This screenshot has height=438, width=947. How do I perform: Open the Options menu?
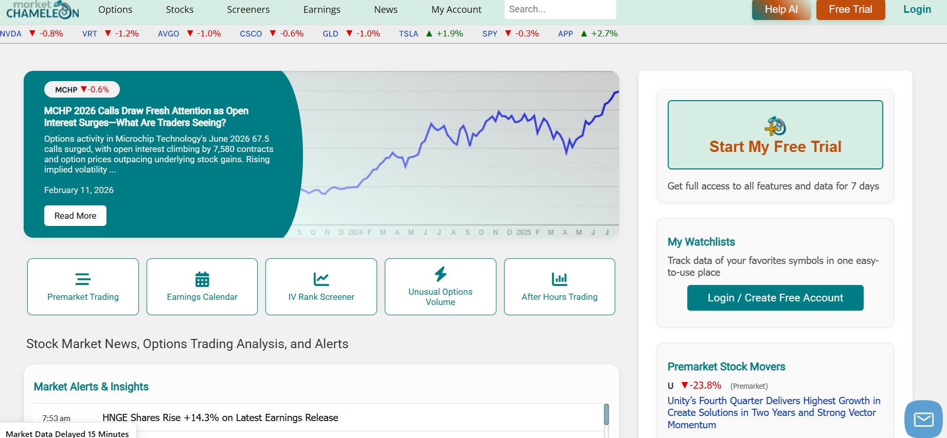coord(115,10)
